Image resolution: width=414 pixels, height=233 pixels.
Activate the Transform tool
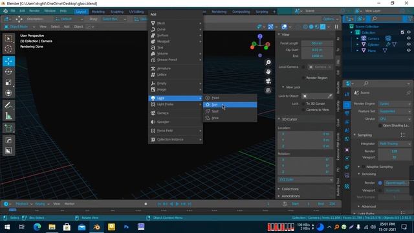(x=8, y=93)
